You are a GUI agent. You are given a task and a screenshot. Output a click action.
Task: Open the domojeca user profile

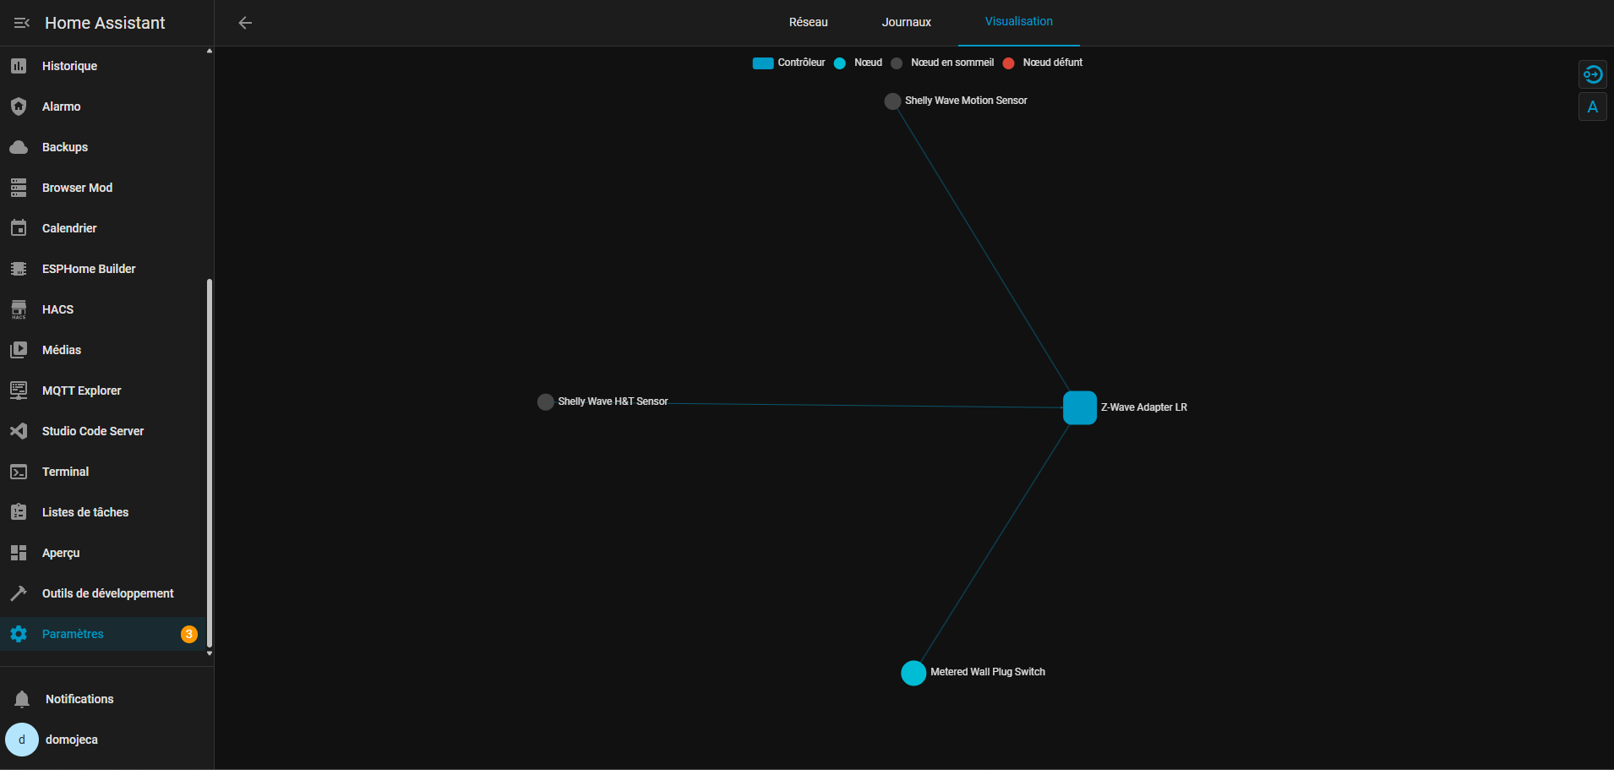(71, 740)
